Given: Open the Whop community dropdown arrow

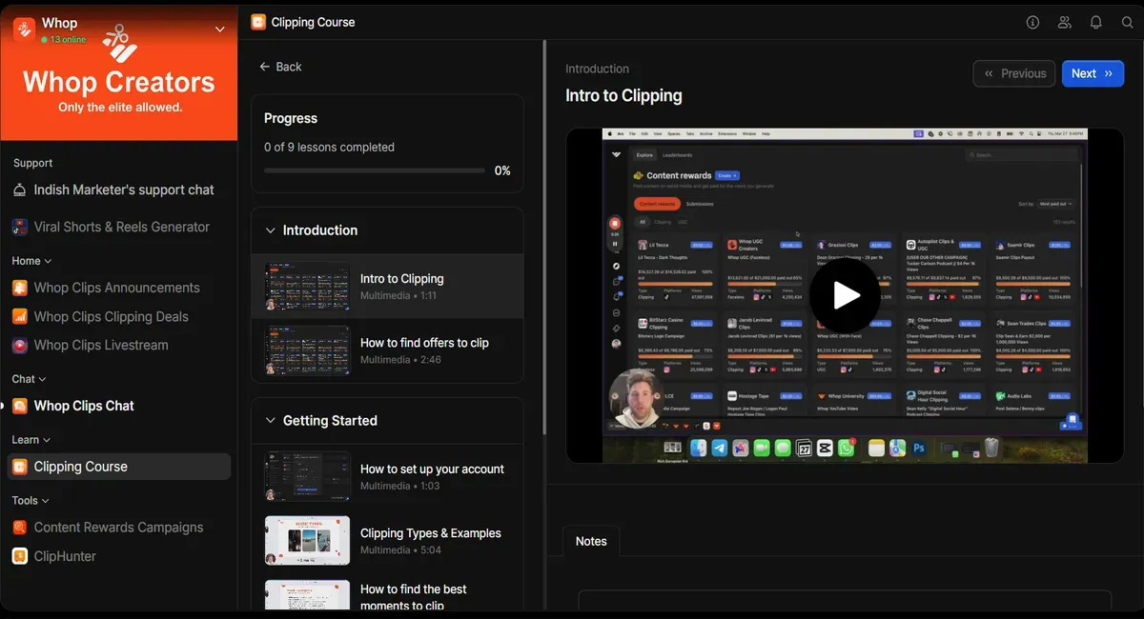Looking at the screenshot, I should [x=220, y=29].
